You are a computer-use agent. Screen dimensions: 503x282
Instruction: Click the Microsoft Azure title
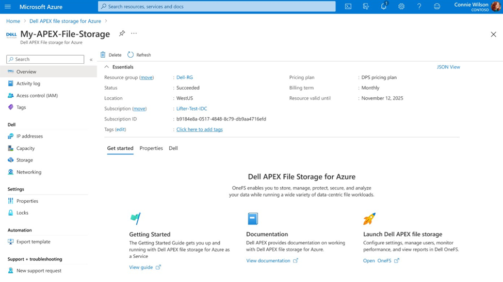41,7
